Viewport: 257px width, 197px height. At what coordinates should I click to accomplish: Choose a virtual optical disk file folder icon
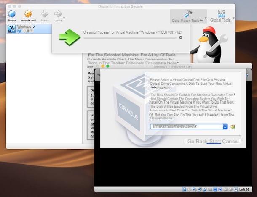(x=233, y=126)
